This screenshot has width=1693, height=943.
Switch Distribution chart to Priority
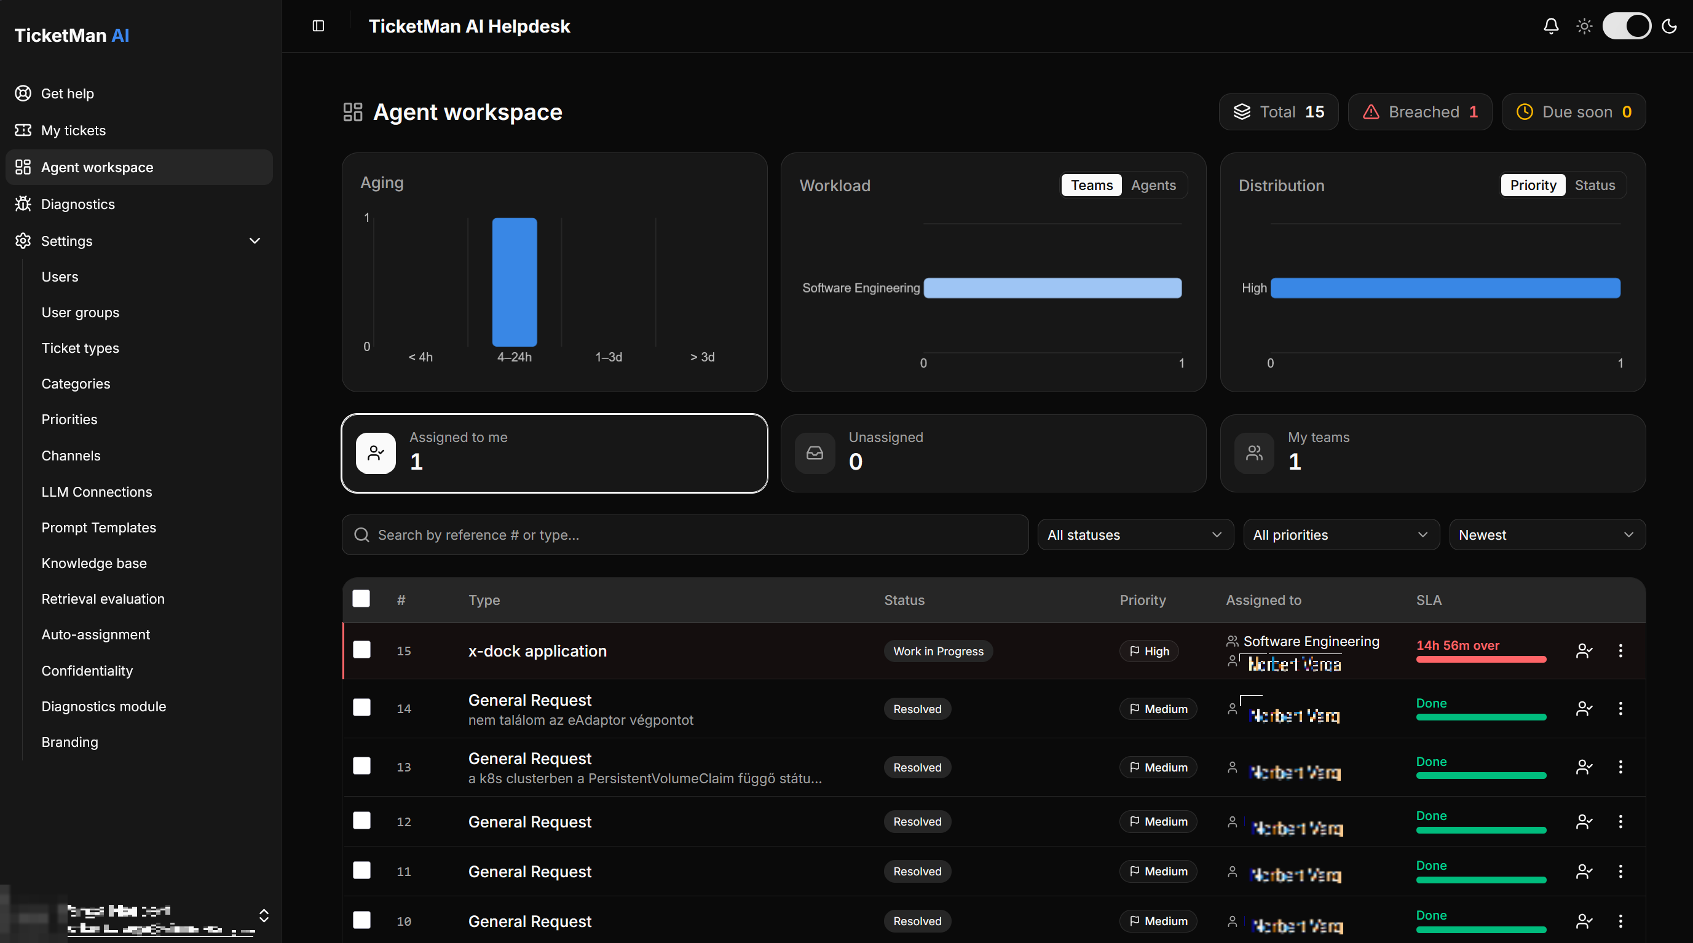point(1533,184)
